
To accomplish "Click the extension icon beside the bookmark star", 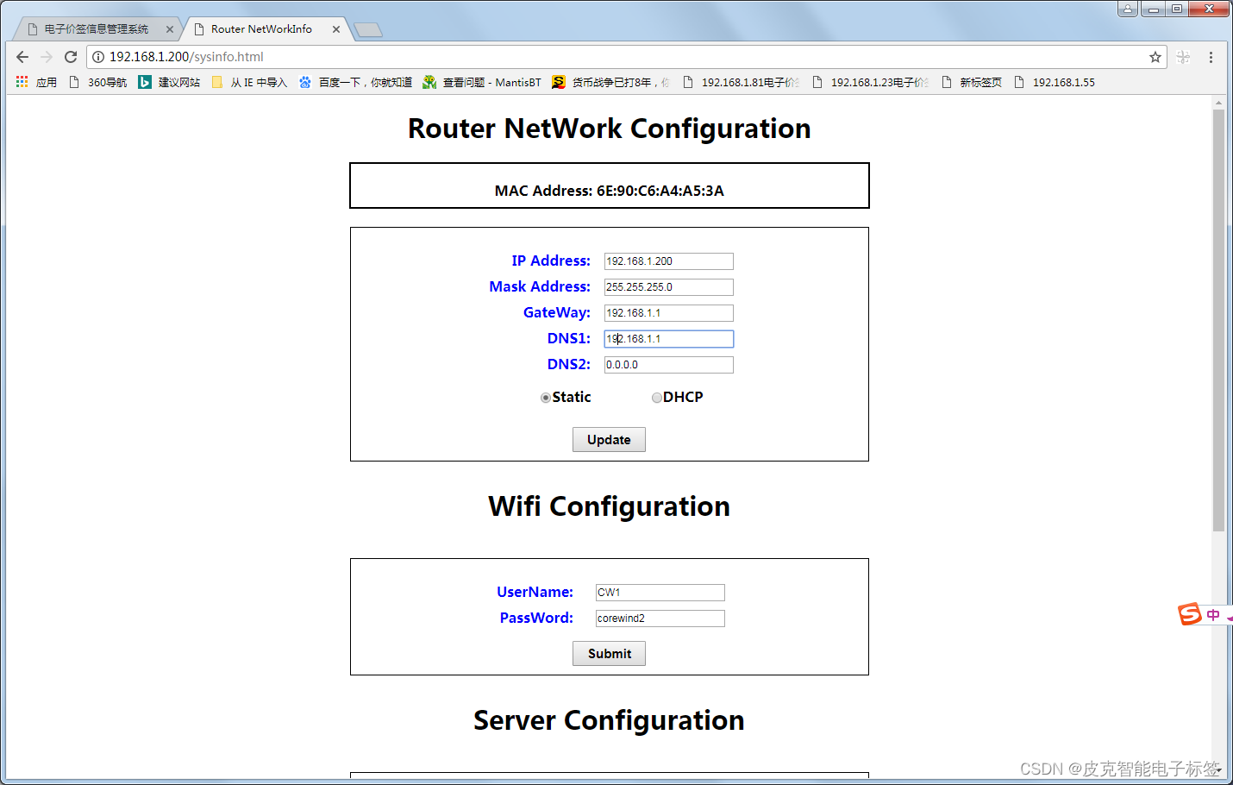I will click(x=1183, y=57).
